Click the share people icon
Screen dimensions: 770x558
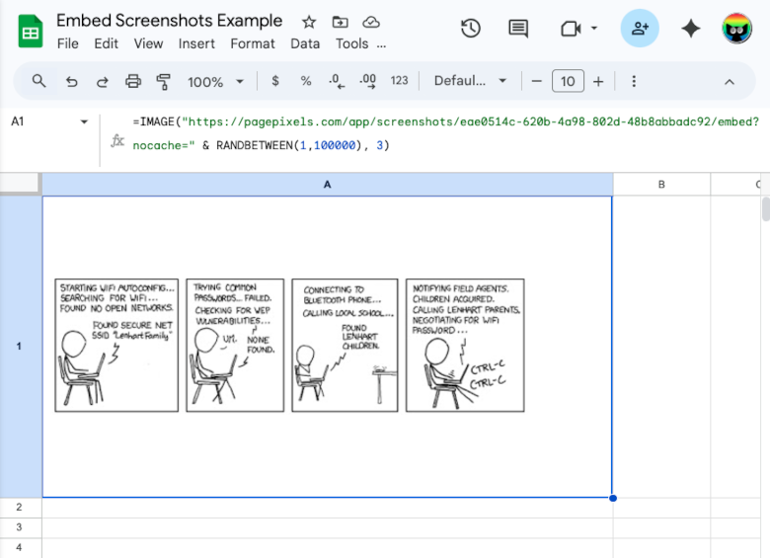640,29
